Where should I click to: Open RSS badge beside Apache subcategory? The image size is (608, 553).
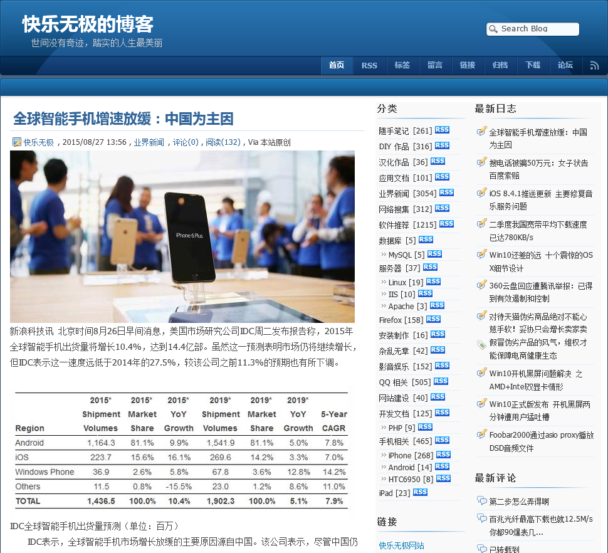[x=437, y=305]
